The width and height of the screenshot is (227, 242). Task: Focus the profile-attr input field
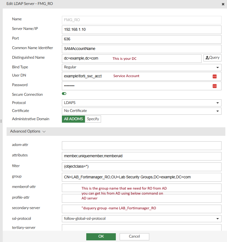pyautogui.click(x=142, y=198)
